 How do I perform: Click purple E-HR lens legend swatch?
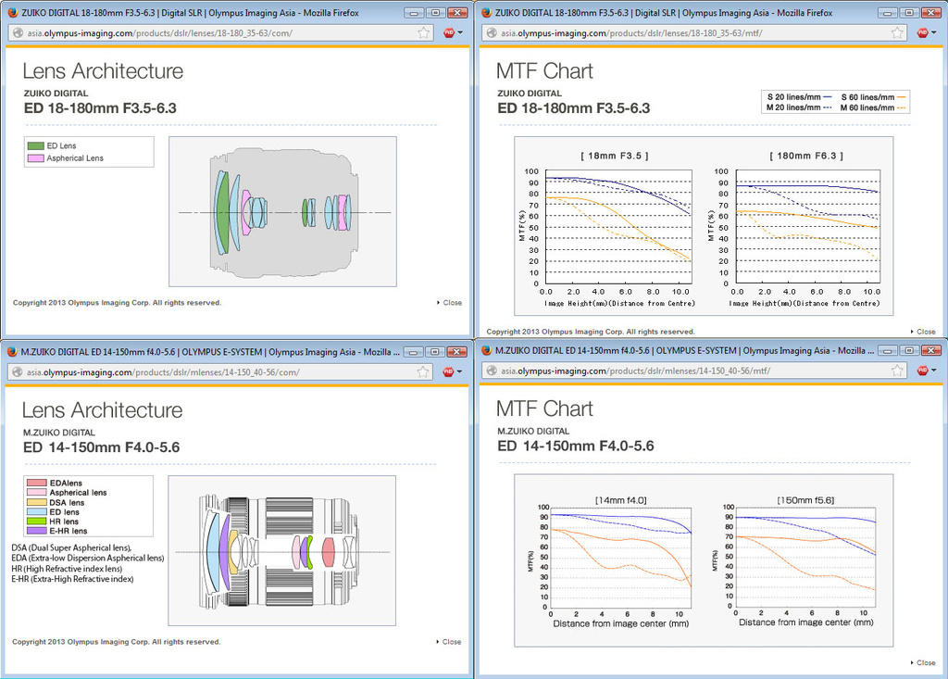coord(37,531)
